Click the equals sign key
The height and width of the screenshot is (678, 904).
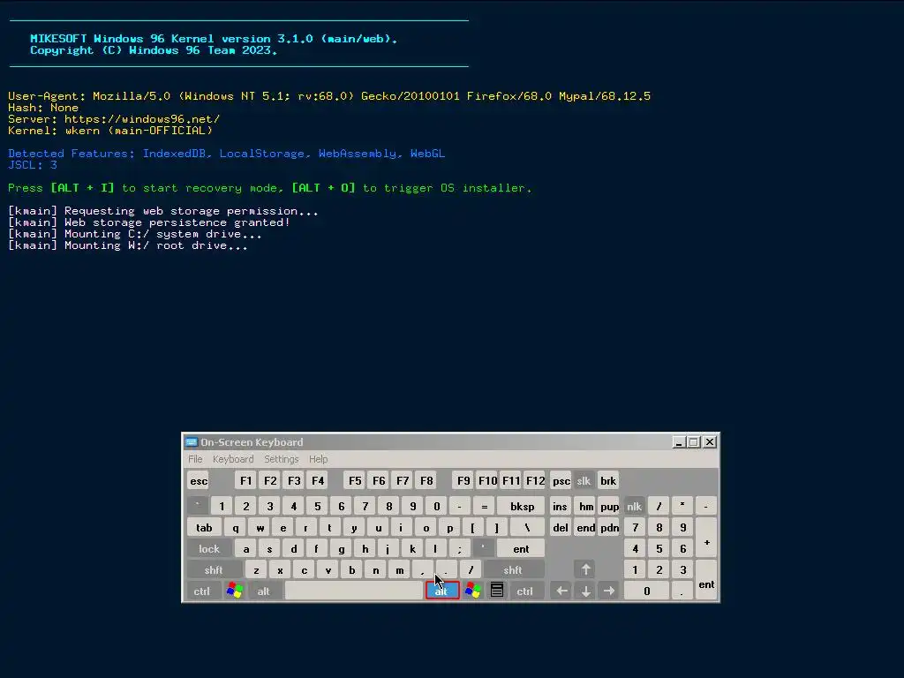[x=484, y=507]
